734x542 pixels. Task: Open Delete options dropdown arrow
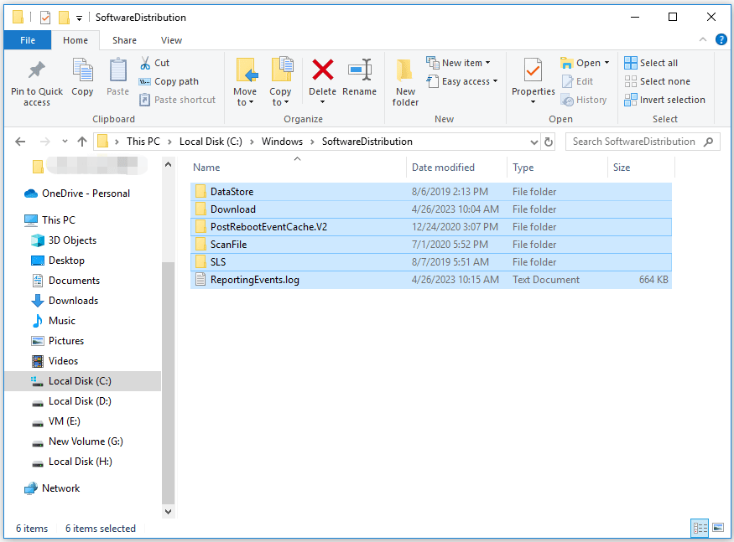coord(322,102)
